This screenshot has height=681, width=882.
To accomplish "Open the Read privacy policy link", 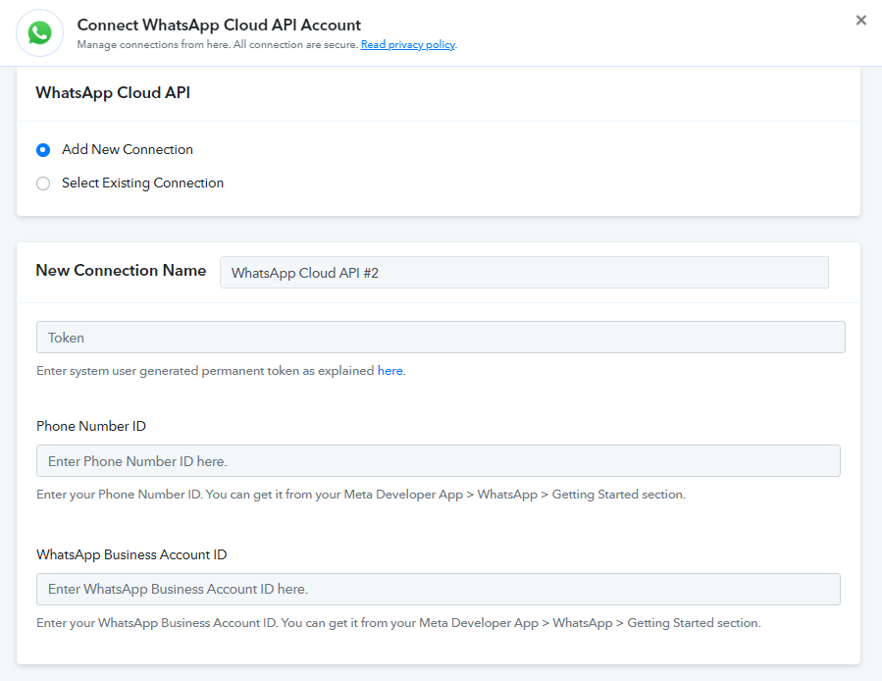I will [408, 44].
